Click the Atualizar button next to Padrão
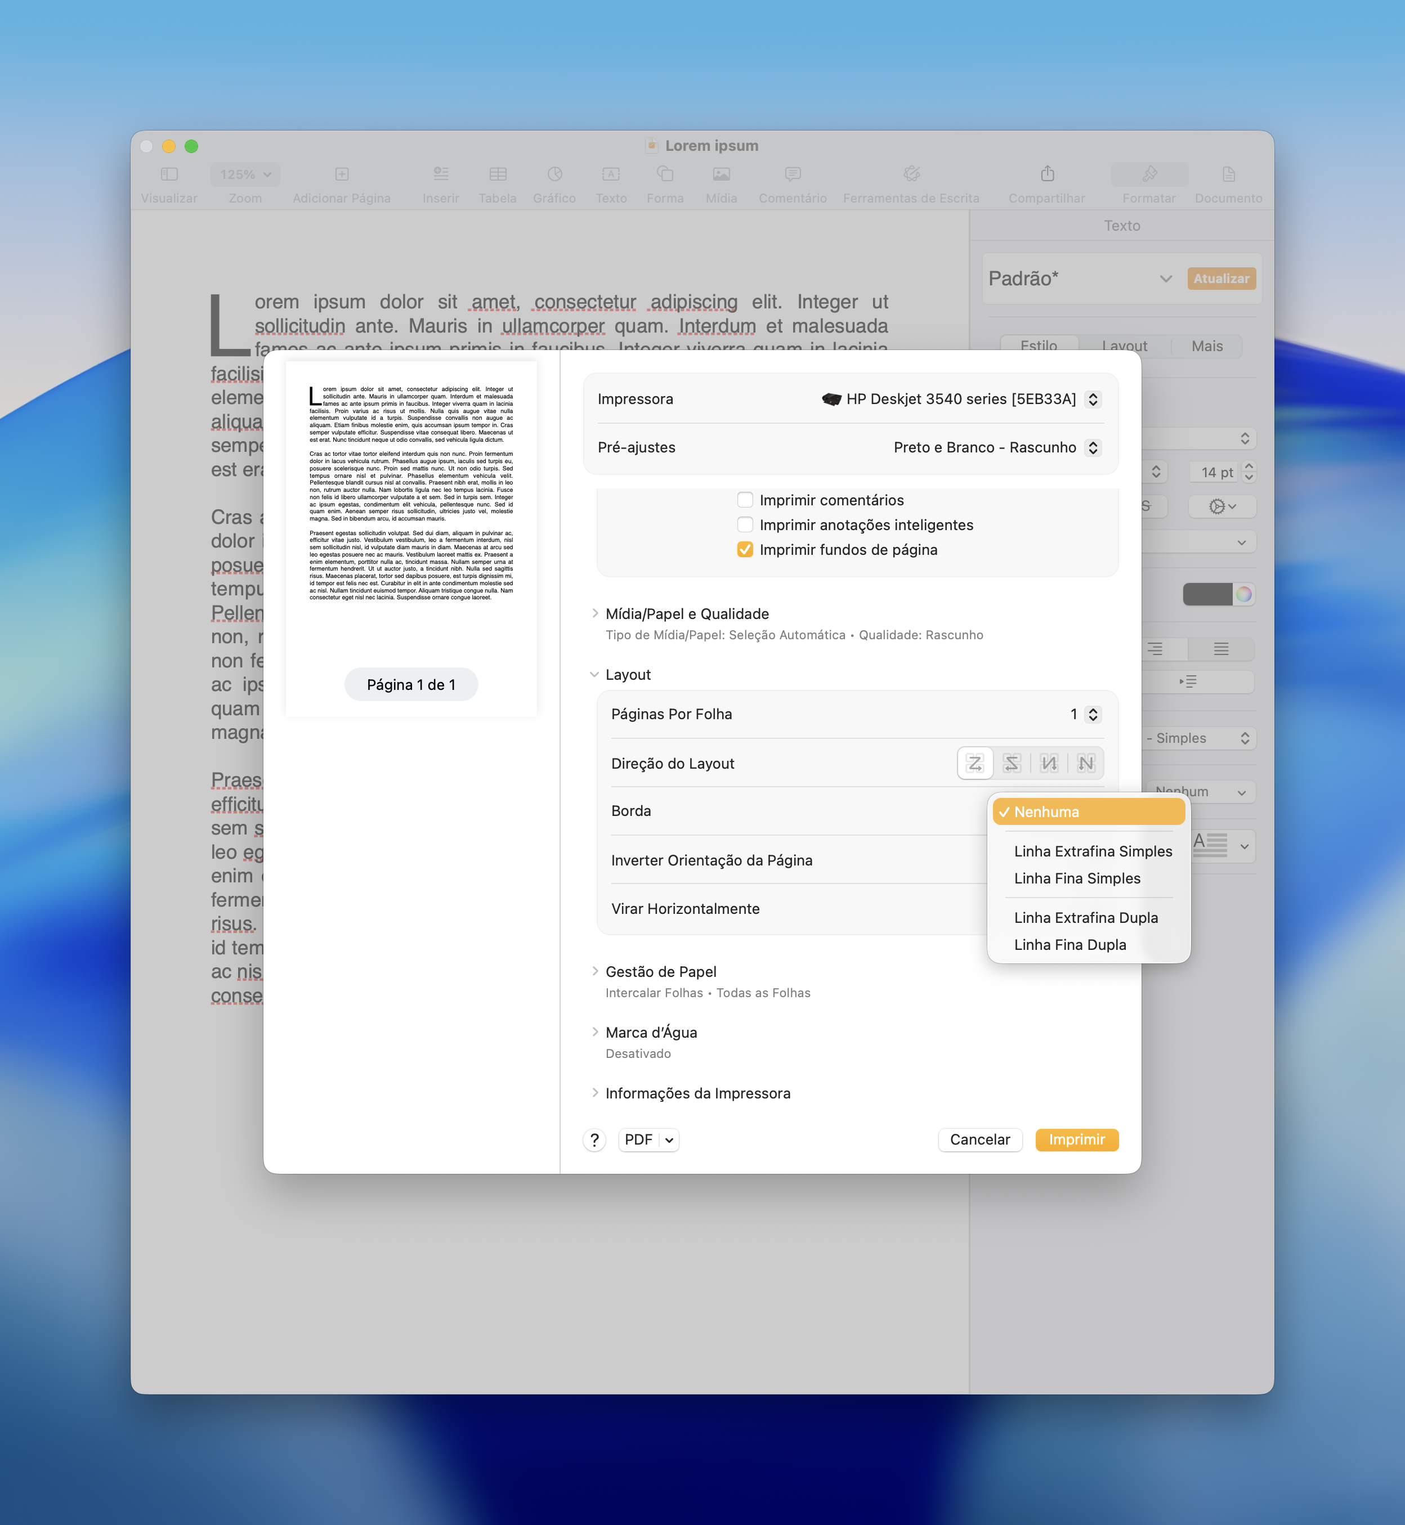 pyautogui.click(x=1220, y=278)
